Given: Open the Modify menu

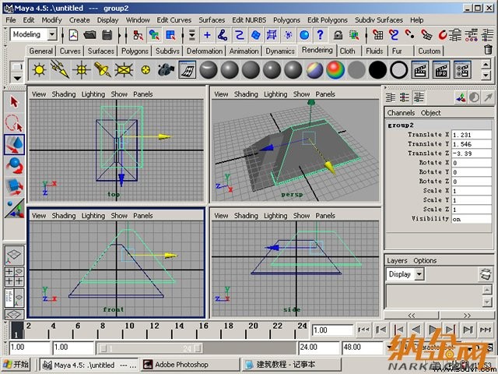Looking at the screenshot, I should pyautogui.click(x=52, y=20).
